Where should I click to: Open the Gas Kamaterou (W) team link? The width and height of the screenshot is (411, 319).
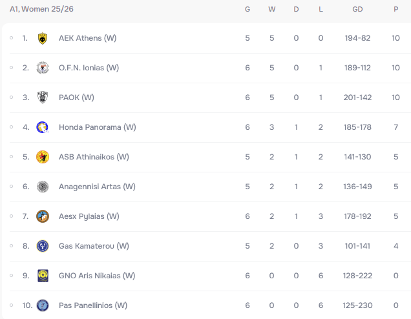tap(94, 246)
